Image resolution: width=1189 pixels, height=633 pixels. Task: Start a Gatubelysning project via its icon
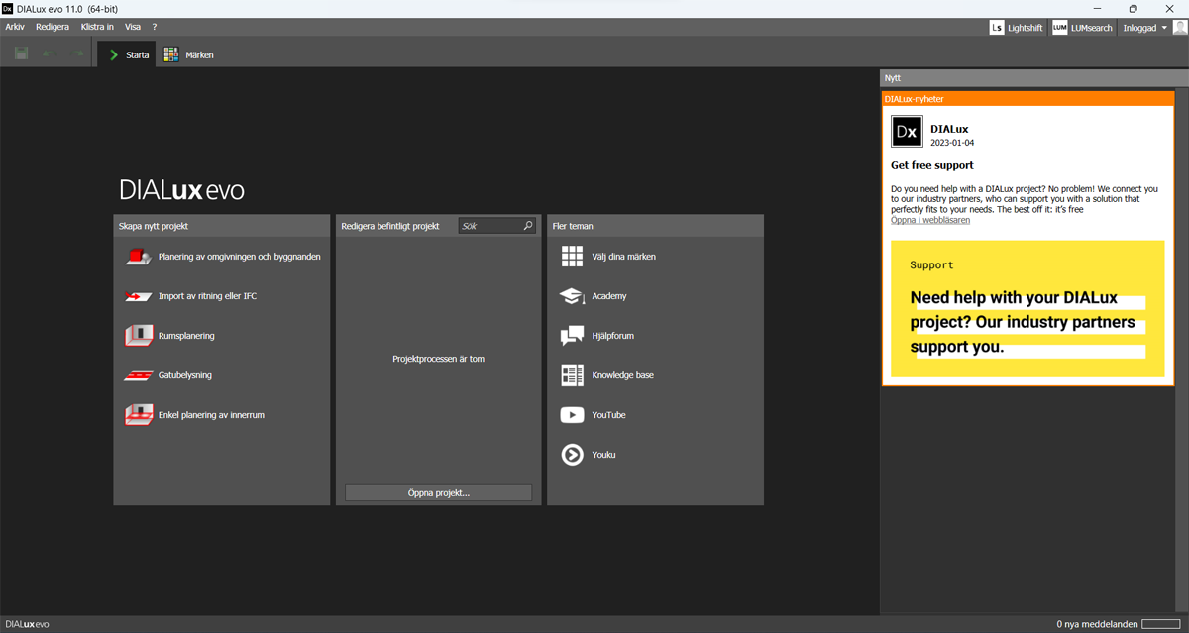click(x=138, y=375)
